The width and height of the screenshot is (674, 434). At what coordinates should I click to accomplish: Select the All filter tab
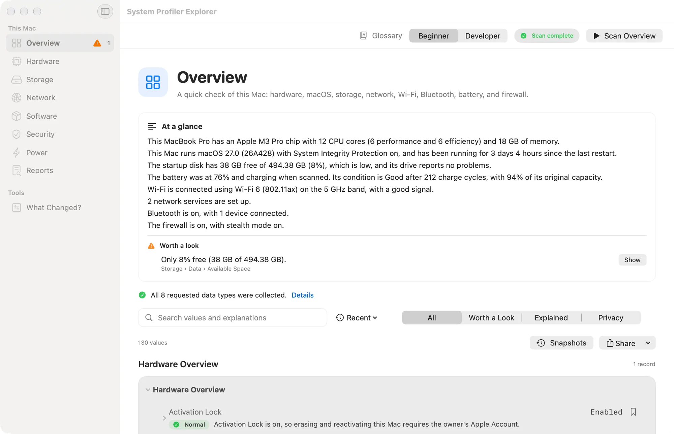[432, 318]
